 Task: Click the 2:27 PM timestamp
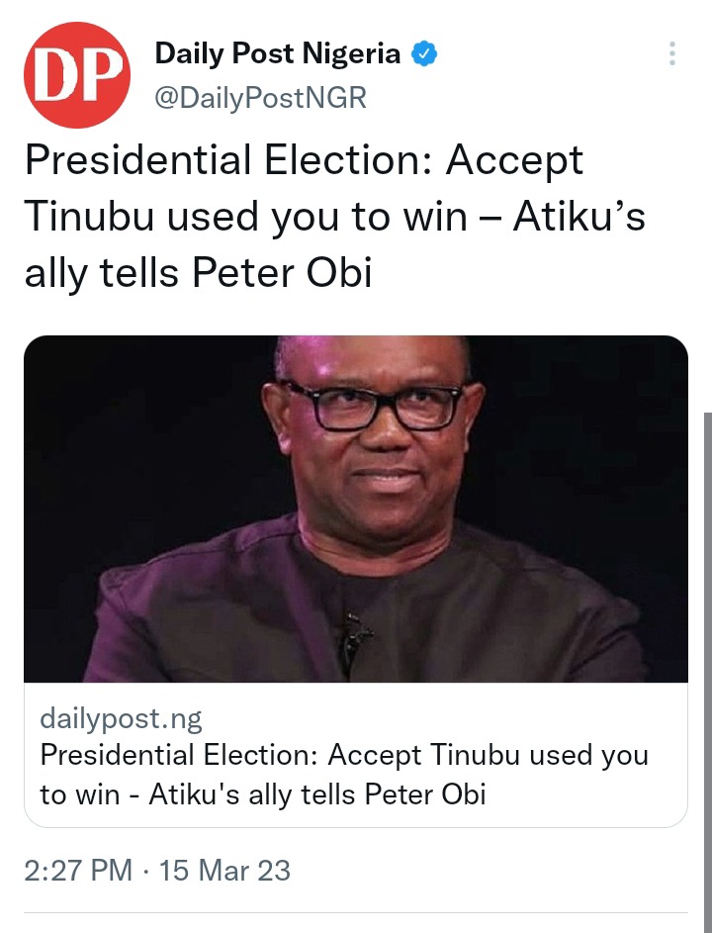click(x=78, y=870)
